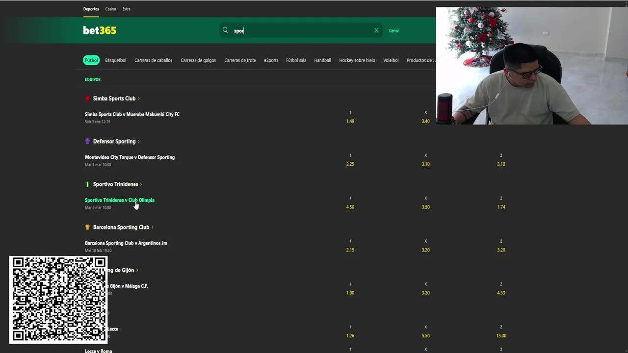
Task: Bet on Simba draw odds 3.40
Action: click(x=425, y=121)
